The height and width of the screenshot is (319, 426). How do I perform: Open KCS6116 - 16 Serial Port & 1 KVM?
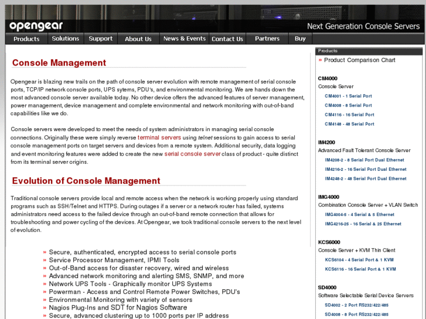click(360, 269)
